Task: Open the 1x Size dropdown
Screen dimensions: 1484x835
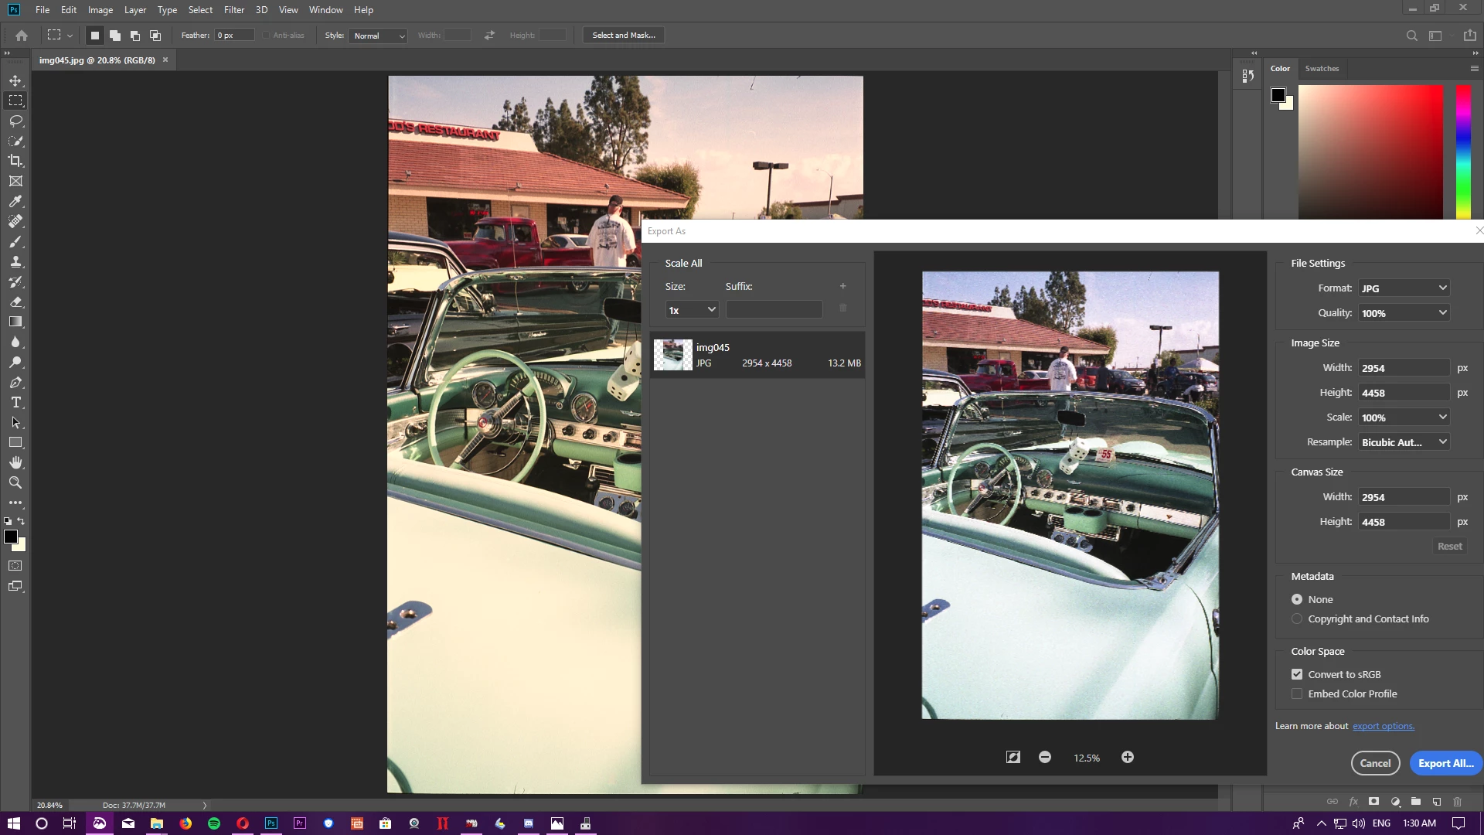Action: tap(692, 310)
